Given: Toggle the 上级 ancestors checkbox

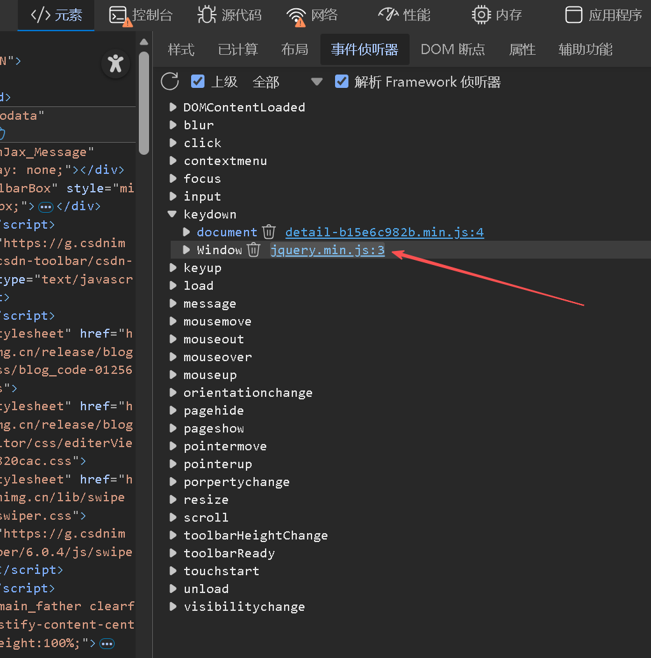Looking at the screenshot, I should click(x=197, y=81).
